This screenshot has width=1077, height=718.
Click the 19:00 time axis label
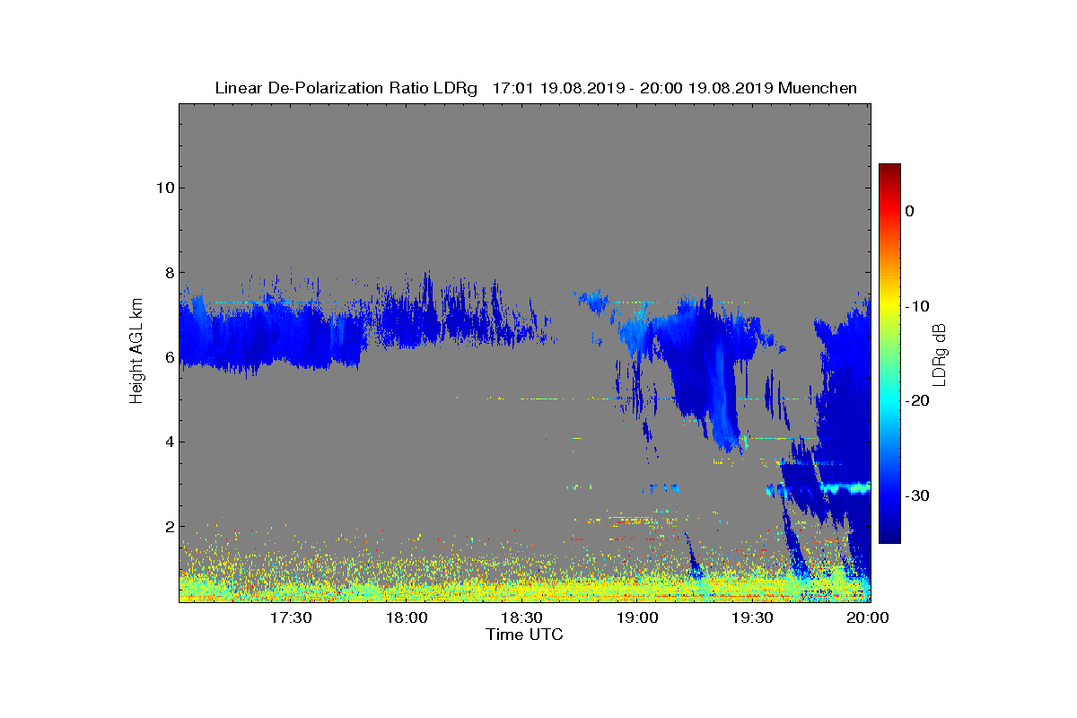[637, 618]
